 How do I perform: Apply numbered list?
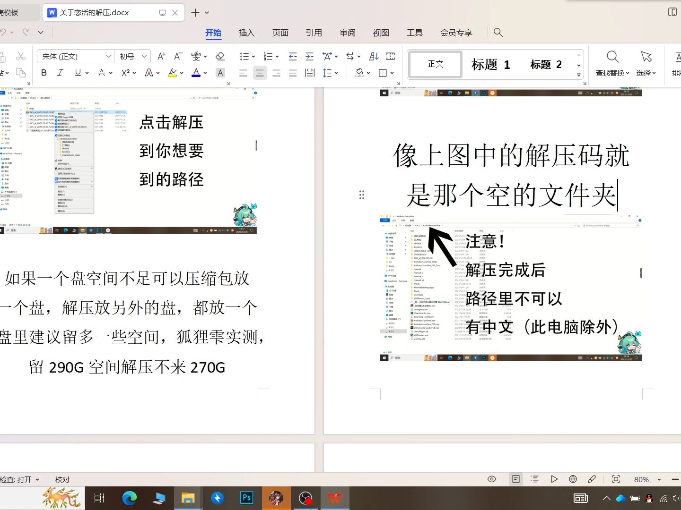point(268,56)
